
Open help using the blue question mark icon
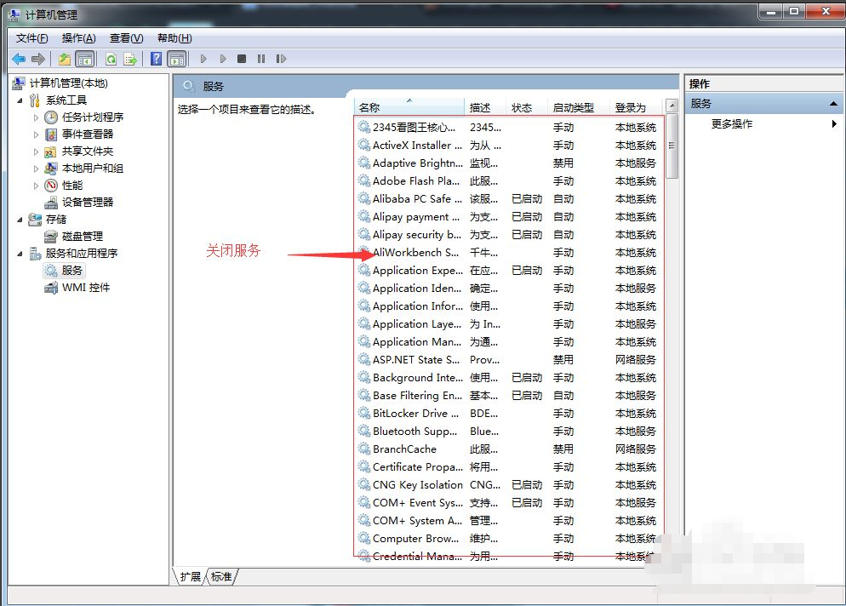(156, 58)
